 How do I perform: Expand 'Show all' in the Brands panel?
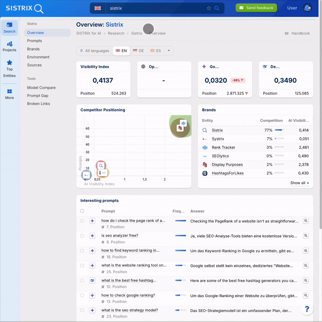[300, 183]
